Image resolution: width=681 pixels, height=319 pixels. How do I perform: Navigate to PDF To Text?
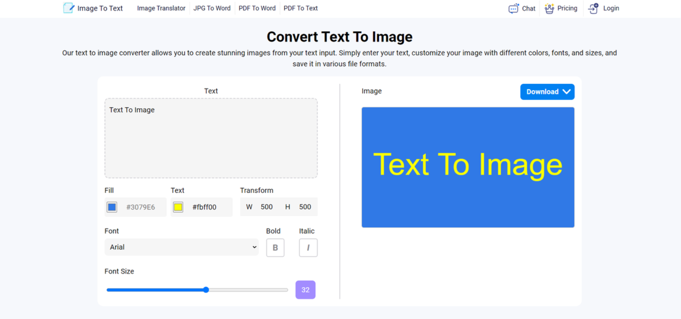[301, 8]
